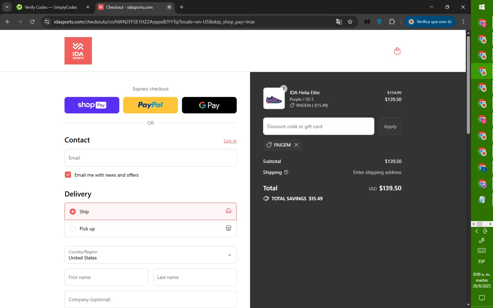Click the page scrollbar down arrow
The height and width of the screenshot is (308, 493).
tap(468, 305)
